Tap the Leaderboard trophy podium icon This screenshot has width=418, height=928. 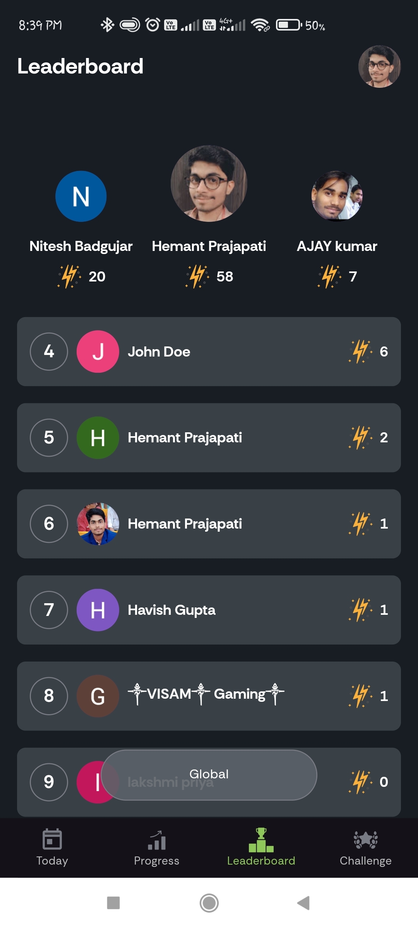tap(261, 840)
